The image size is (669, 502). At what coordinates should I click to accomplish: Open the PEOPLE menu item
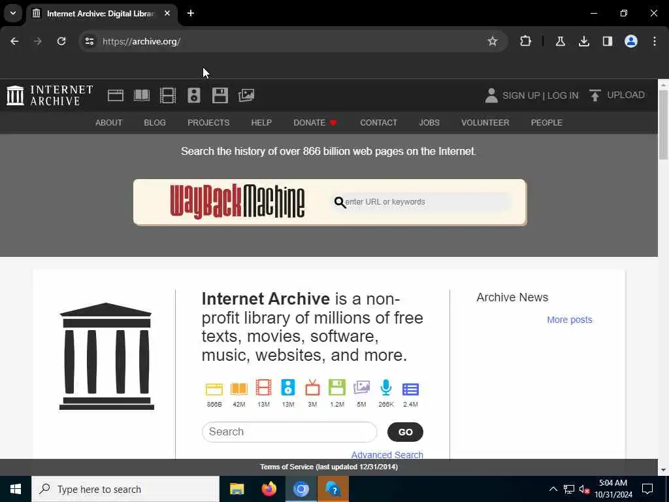coord(547,122)
